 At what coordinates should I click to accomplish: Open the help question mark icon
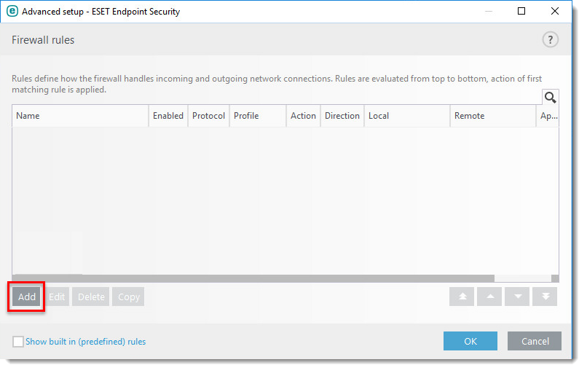(550, 40)
